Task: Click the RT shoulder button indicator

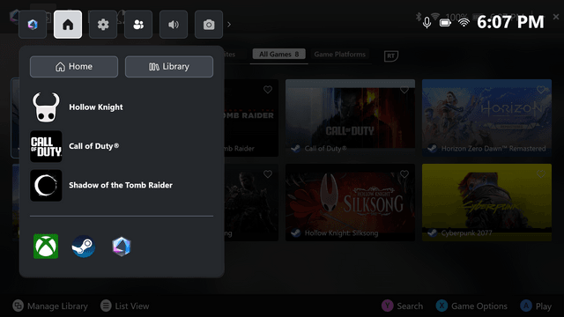Action: click(x=391, y=56)
